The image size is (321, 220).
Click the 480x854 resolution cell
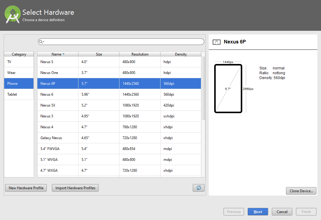(x=140, y=148)
